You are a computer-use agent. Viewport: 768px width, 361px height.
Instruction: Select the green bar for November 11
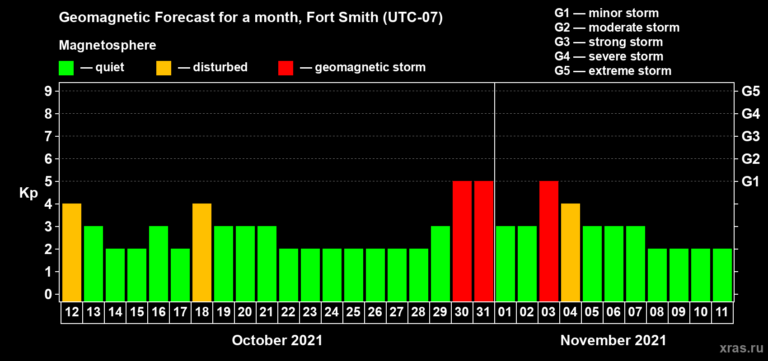(x=722, y=275)
